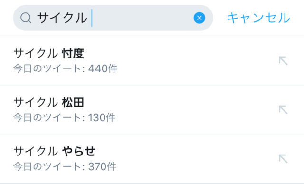
Task: Focus the サイクル search input field
Action: 113,18
